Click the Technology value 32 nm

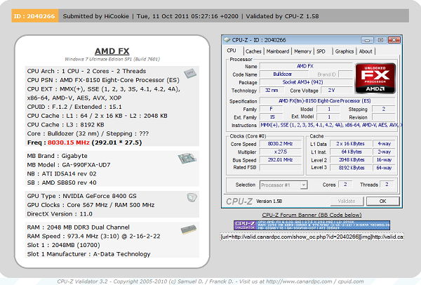pyautogui.click(x=272, y=91)
